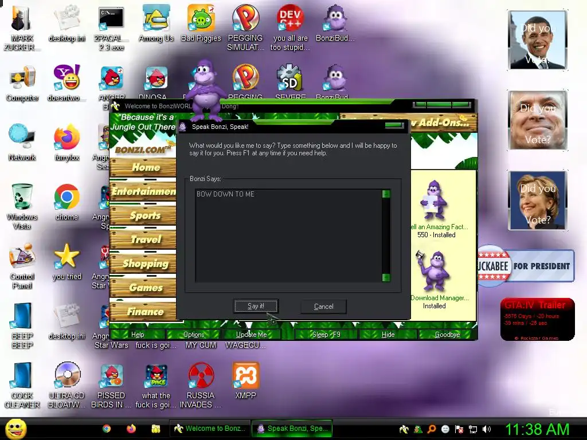Click the Amazing Fact add-on icon
Screen dimensions: 587x440
(x=433, y=200)
